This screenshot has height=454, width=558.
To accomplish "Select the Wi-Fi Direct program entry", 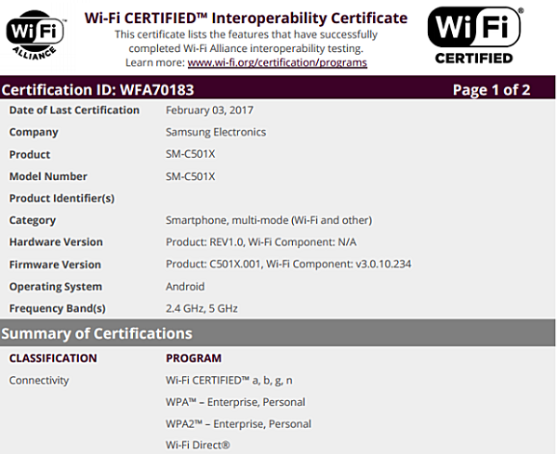I will coord(198,445).
